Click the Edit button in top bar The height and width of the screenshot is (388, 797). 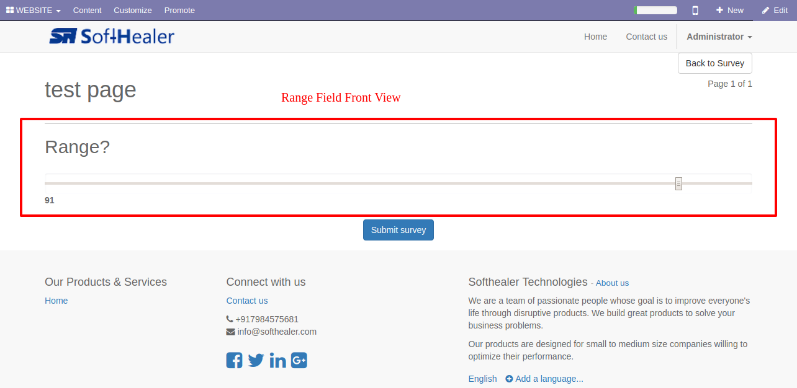click(x=775, y=11)
